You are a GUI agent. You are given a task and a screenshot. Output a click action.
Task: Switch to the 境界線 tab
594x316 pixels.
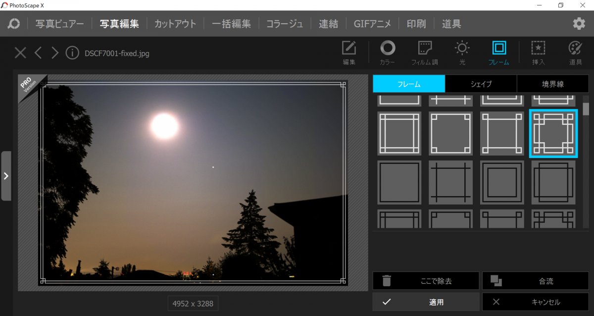coord(552,84)
